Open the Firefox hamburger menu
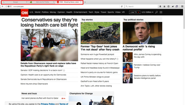 [x=182, y=7]
